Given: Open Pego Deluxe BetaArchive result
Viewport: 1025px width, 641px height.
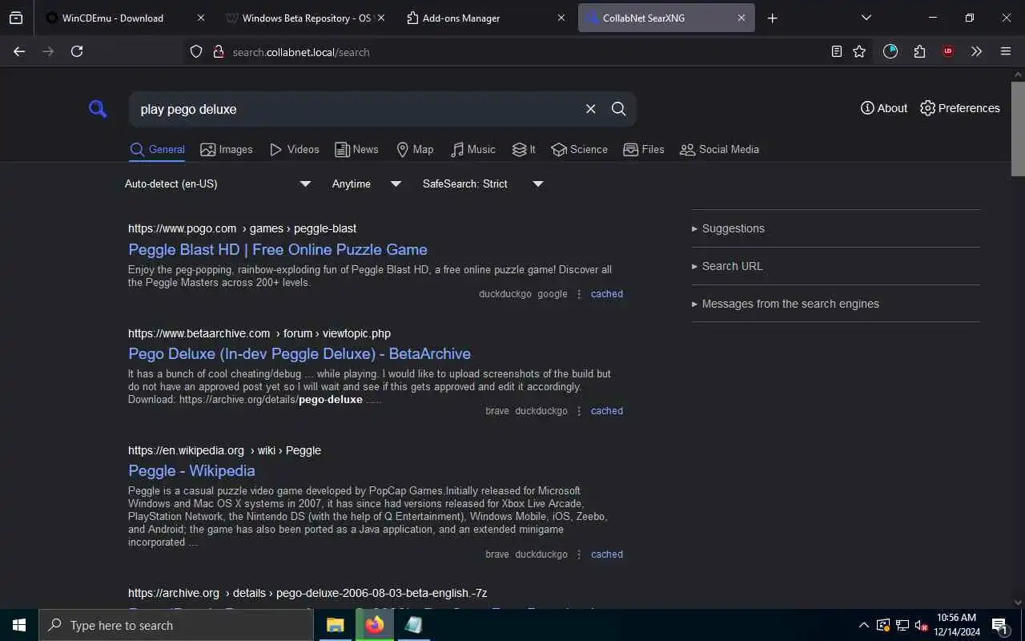Looking at the screenshot, I should tap(299, 353).
